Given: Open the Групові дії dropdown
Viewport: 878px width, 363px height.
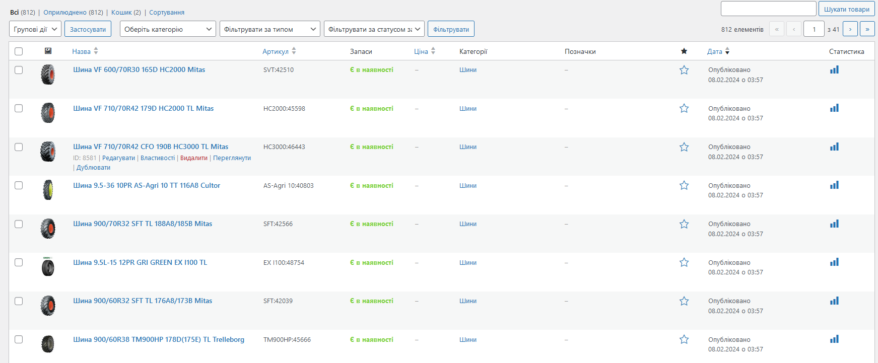Looking at the screenshot, I should tap(35, 29).
